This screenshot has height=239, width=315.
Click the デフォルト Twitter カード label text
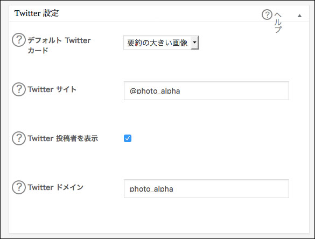point(59,45)
